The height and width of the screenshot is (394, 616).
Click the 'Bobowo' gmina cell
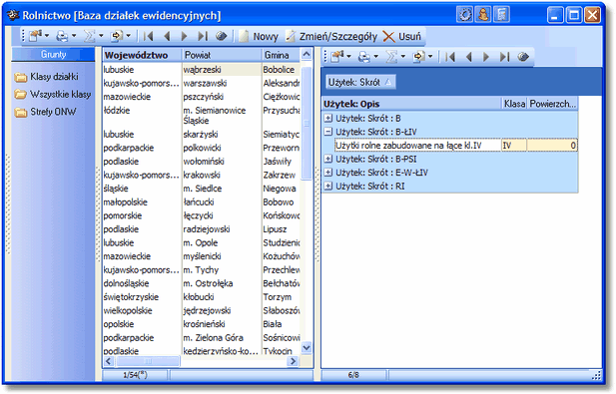(x=281, y=202)
